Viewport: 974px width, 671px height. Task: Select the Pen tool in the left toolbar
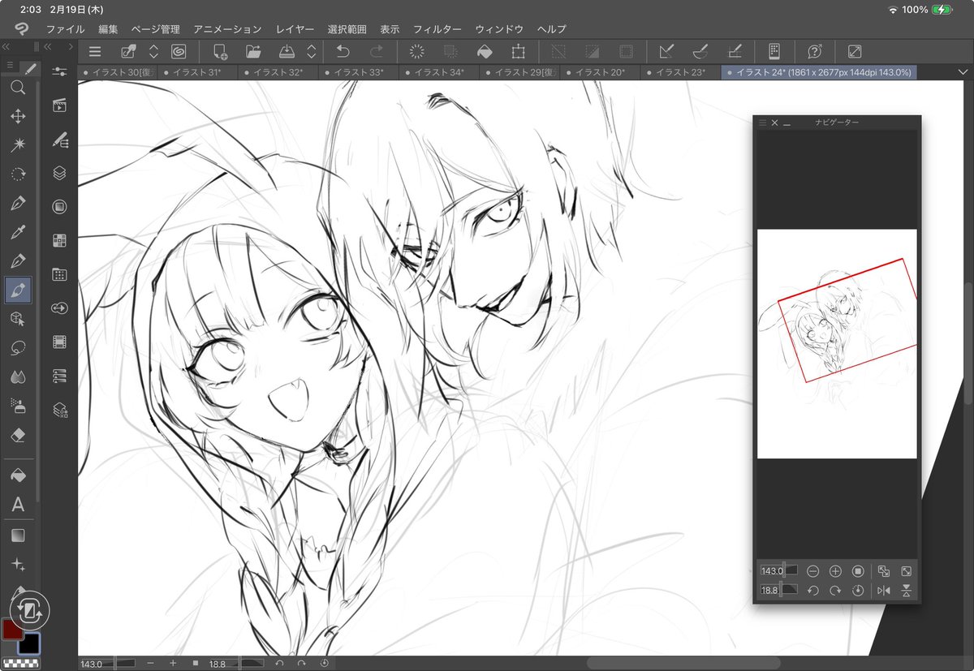coord(19,202)
